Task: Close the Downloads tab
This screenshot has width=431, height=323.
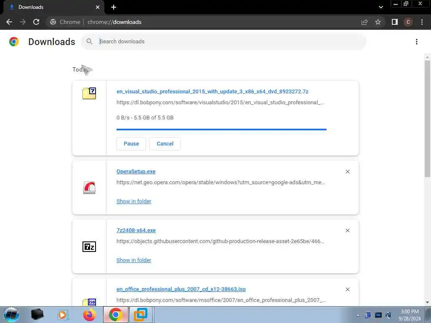Action: [x=98, y=7]
